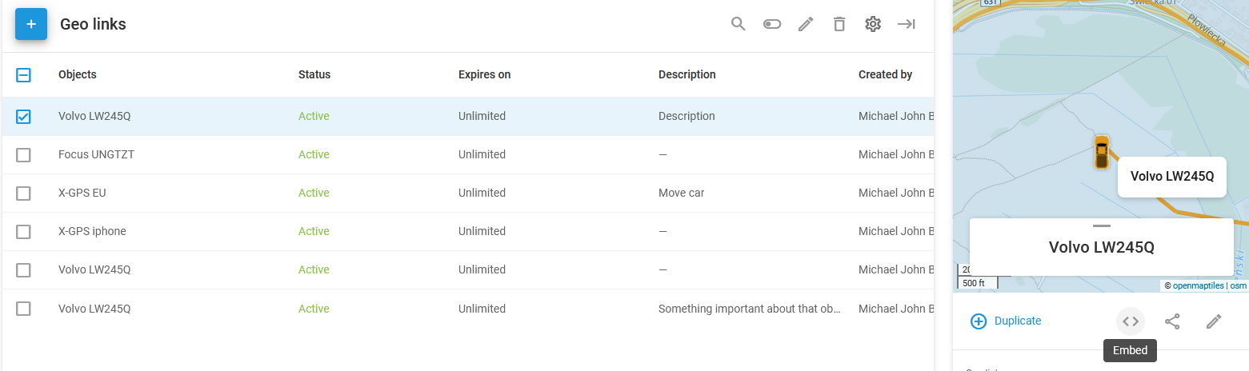Open search in Geo links toolbar

pyautogui.click(x=738, y=24)
